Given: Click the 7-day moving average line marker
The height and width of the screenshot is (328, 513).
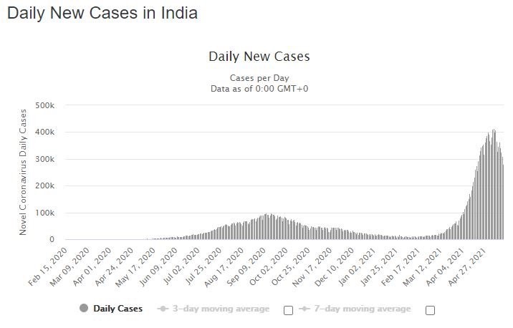Looking at the screenshot, I should (x=305, y=309).
